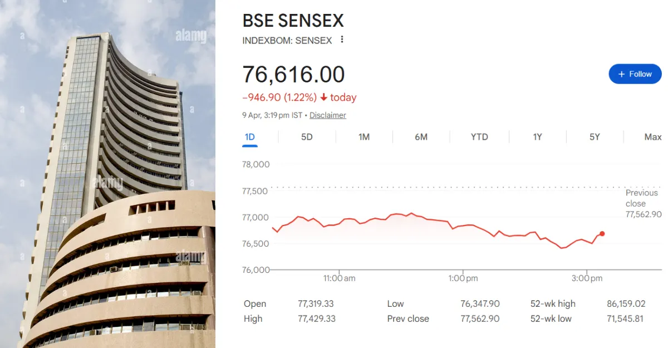Click the plus icon in Follow button

pyautogui.click(x=622, y=74)
